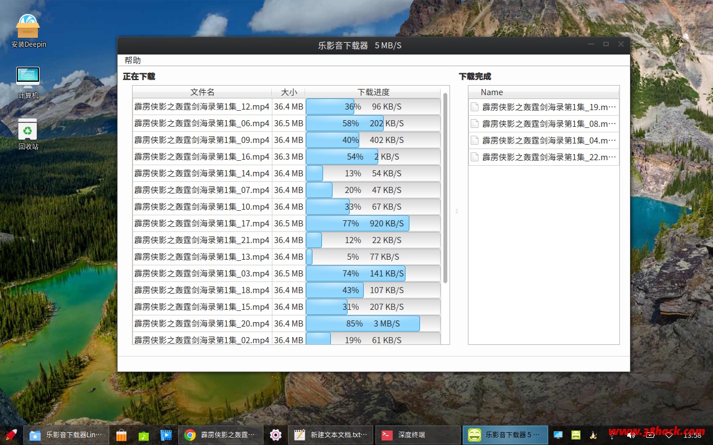
Task: Switch to 乐影音下载器Lin… file manager window
Action: 66,435
